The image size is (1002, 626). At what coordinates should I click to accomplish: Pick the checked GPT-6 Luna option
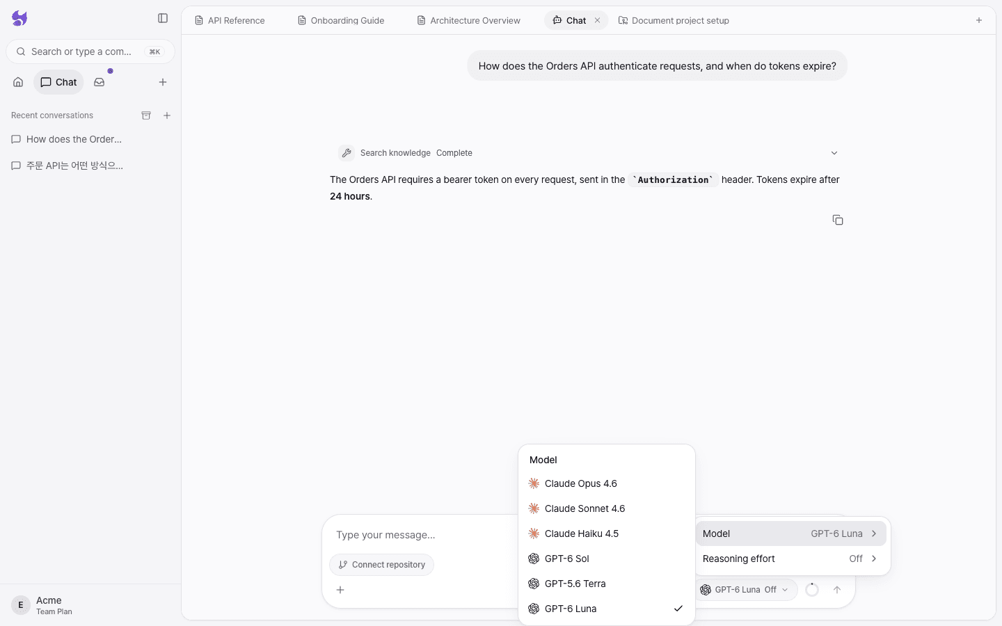pos(607,609)
